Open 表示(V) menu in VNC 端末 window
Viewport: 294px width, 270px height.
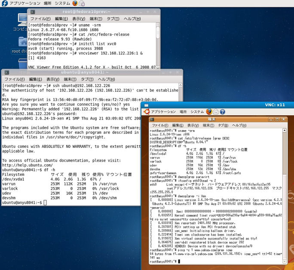(193, 125)
